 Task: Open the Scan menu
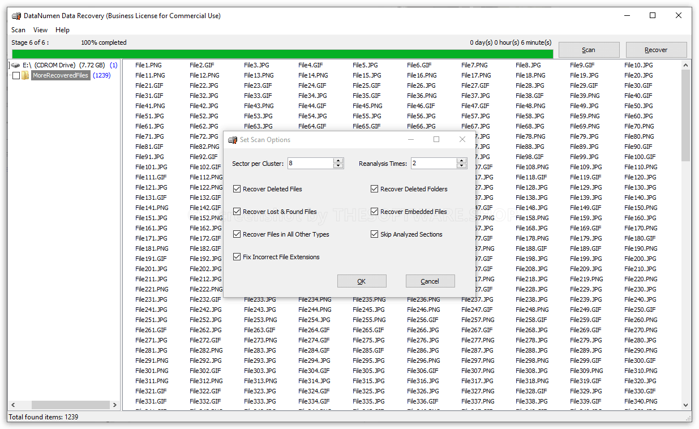point(18,29)
